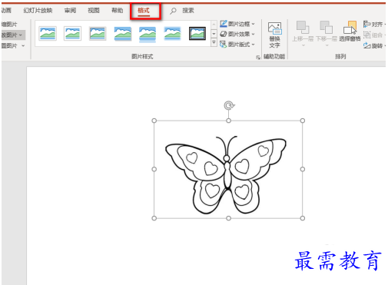Click the rotation handle above the butterfly
388x285 pixels.
[229, 105]
